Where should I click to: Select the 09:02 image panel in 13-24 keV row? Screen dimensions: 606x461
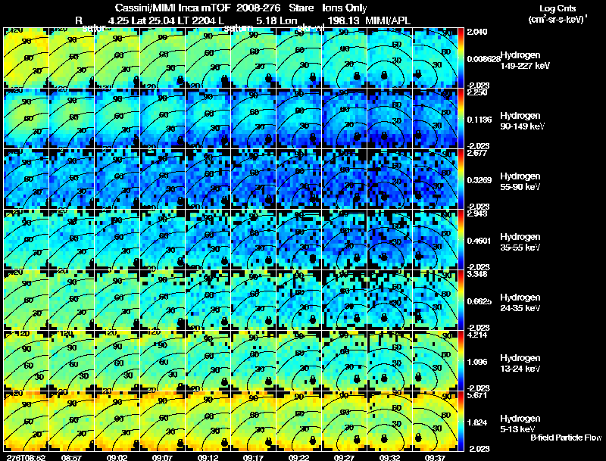[x=117, y=360]
